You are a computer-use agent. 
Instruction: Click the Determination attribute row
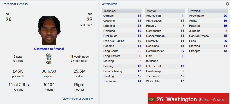165,51
